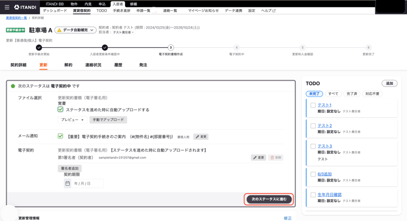Screen dimensions: 407x221
Task: Select the 申込 top menu
Action: 102,4
